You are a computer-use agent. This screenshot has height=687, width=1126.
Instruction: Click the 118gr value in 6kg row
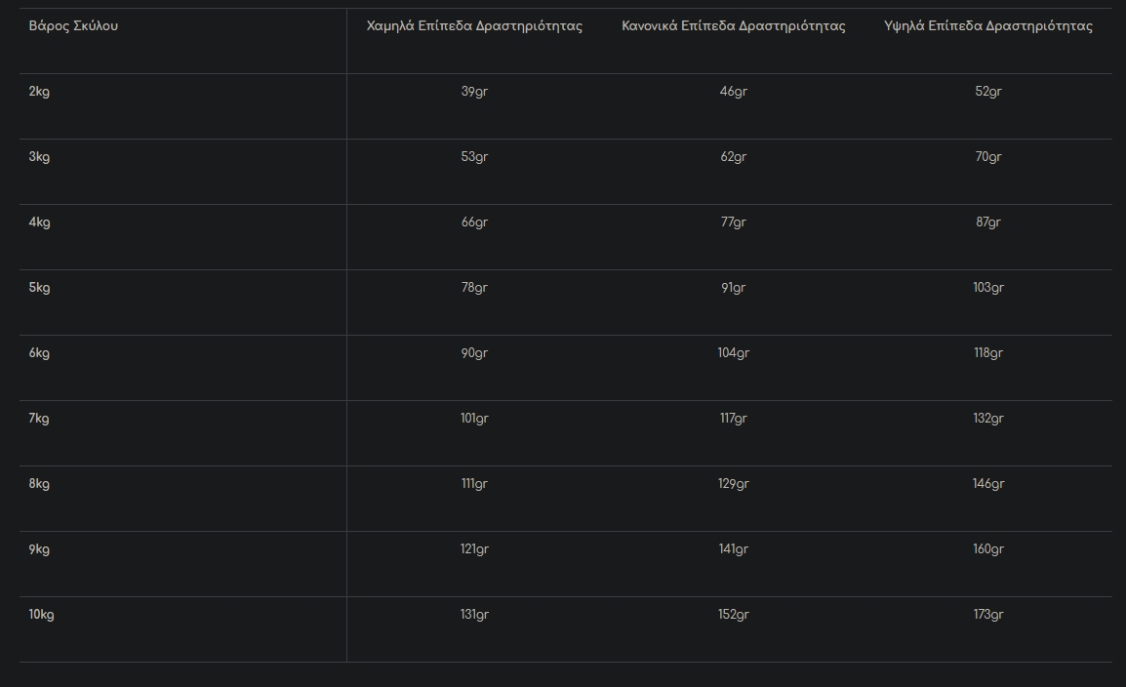coord(988,352)
